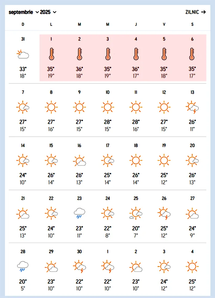The width and height of the screenshot is (215, 298).
Task: Select the sun with lightning icon on September 26
Action: click(x=164, y=213)
